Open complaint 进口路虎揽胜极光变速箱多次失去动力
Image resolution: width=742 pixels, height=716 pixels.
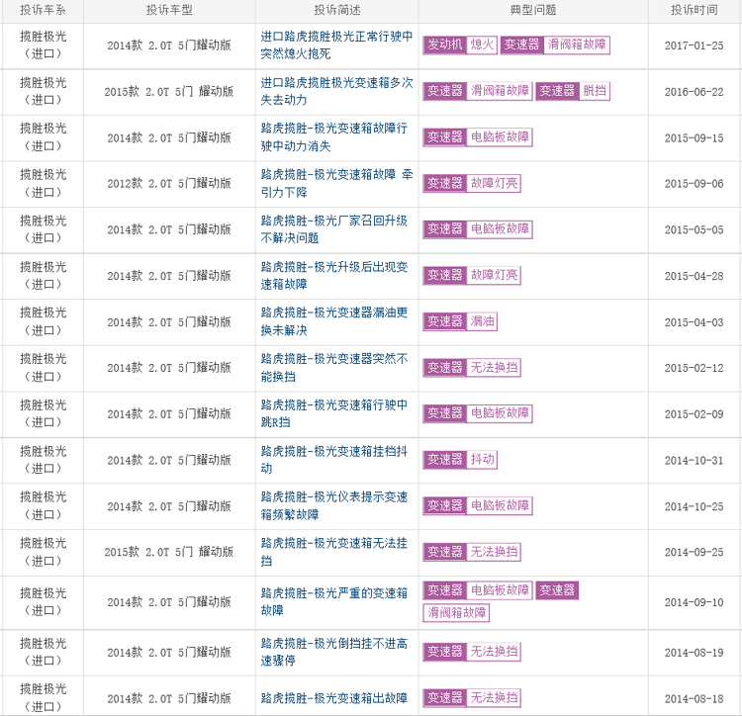coord(336,91)
